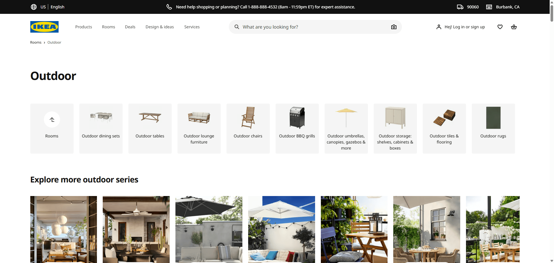This screenshot has height=263, width=554.
Task: Click the IKEA logo to go home
Action: pos(44,27)
